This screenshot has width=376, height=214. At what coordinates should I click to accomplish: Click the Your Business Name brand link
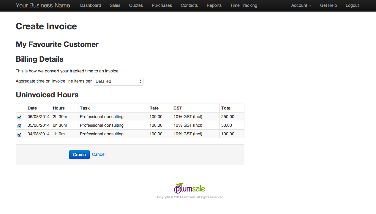coord(43,5)
